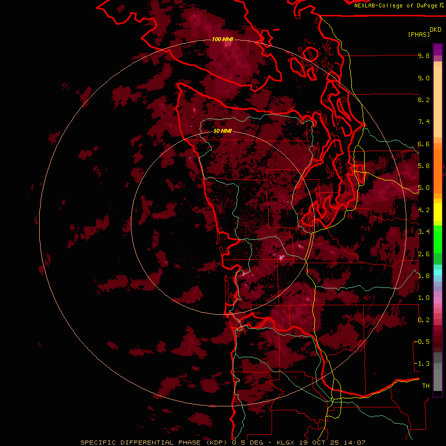Click the DKD product label

coord(436,30)
